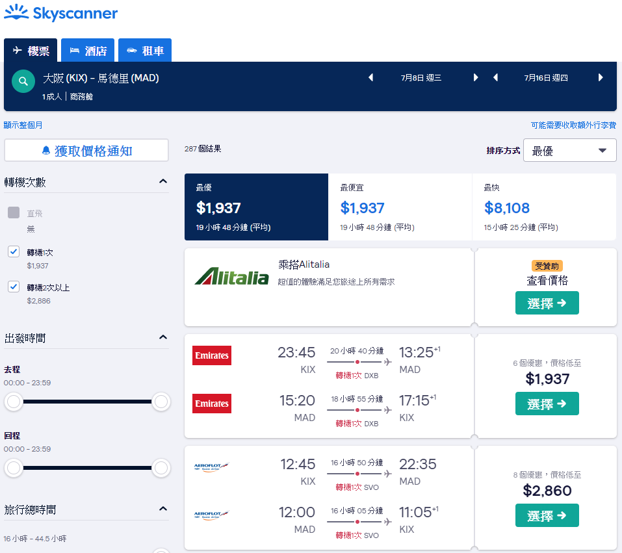Image resolution: width=622 pixels, height=553 pixels.
Task: Click the 轉機1次 SVO stop on 12:45 flight
Action: tap(357, 487)
